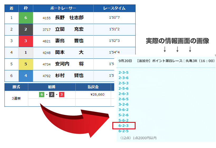Viewport: 216px width, 148px height.
Task: Click the small red 3 badge in the 3連単 row
Action: tap(62, 95)
